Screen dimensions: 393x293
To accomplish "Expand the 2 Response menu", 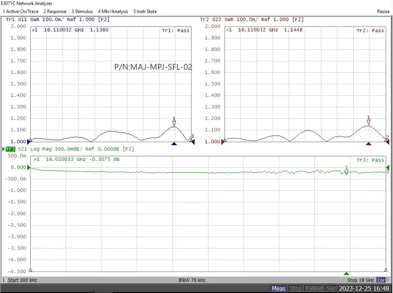I will [x=55, y=11].
